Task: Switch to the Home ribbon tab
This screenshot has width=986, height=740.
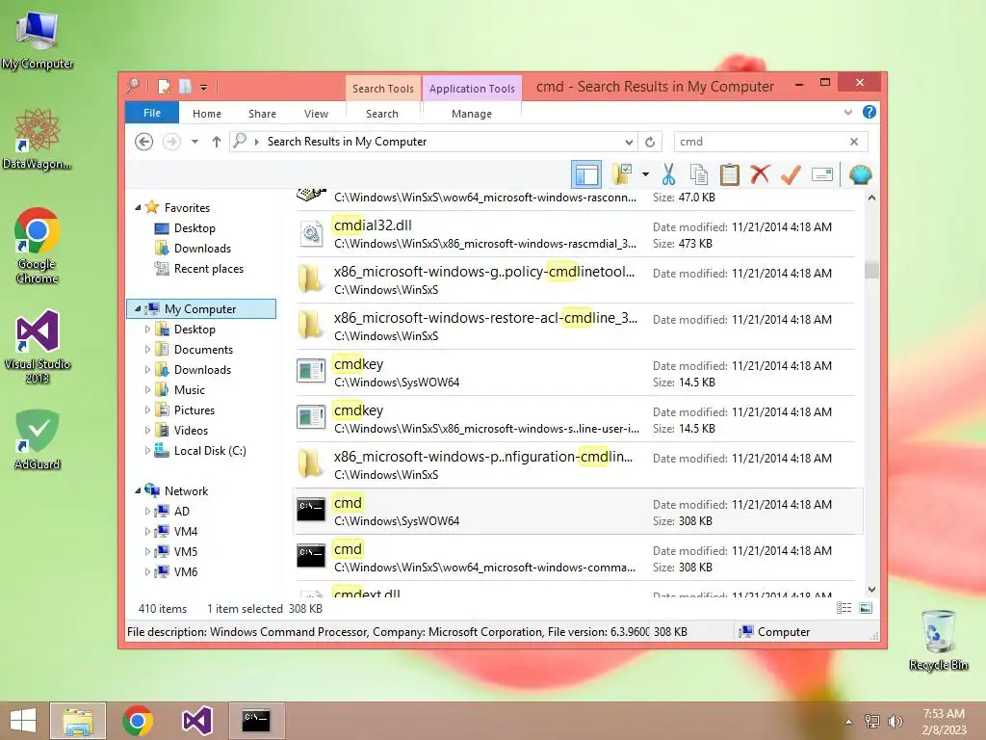Action: tap(207, 114)
